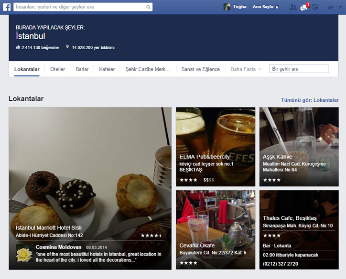The height and width of the screenshot is (279, 346).
Task: Click the 'one of the most beautiful' review
Action: pyautogui.click(x=98, y=257)
